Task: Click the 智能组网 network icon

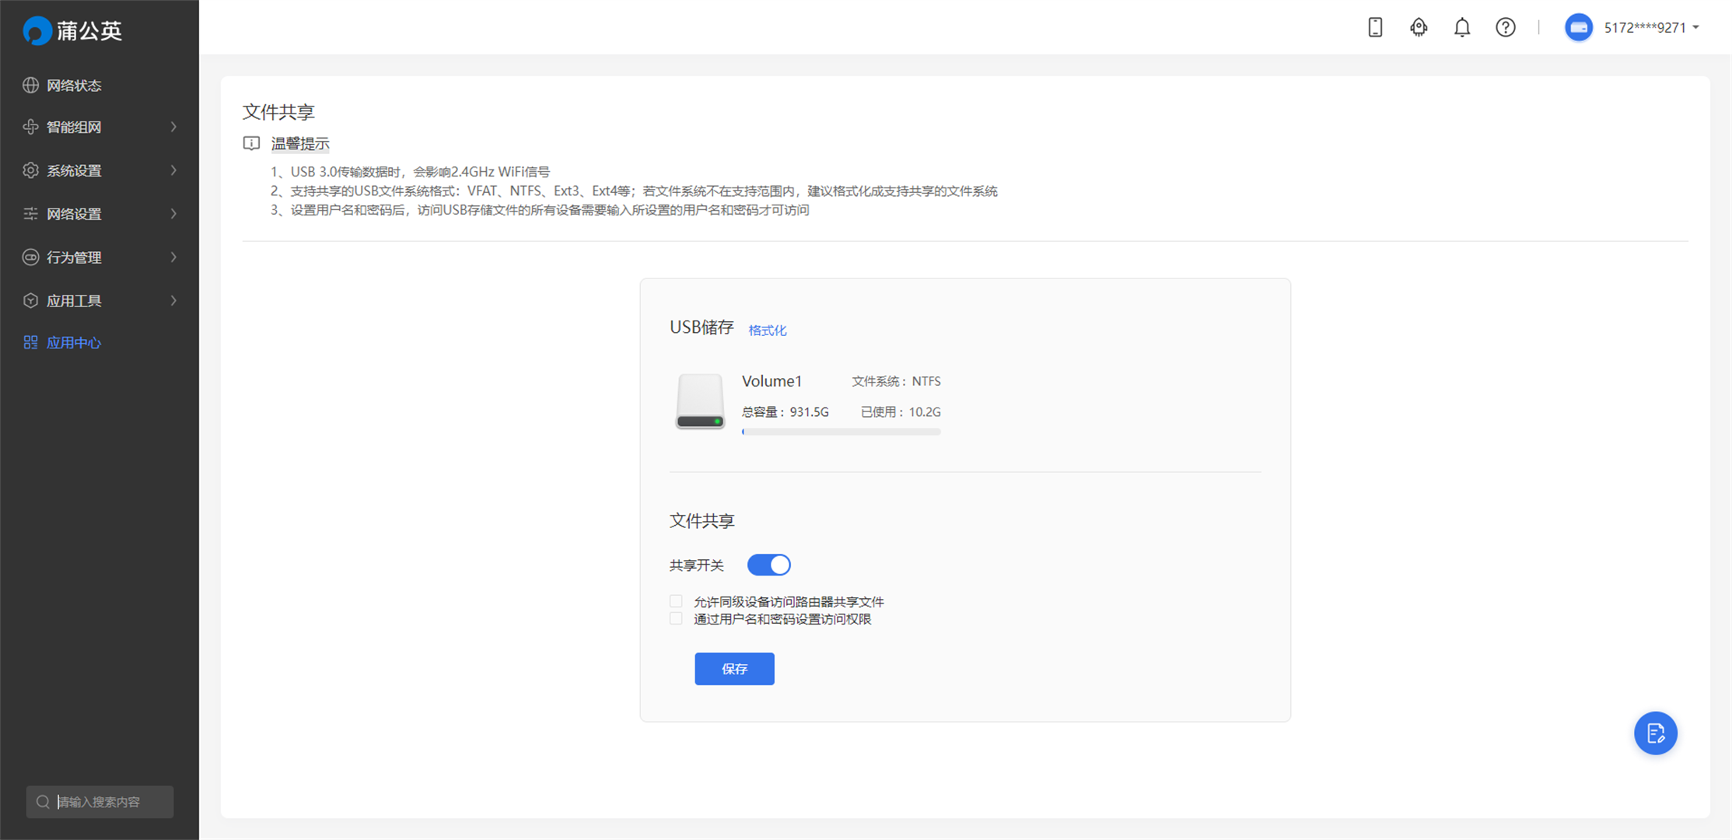Action: coord(30,127)
